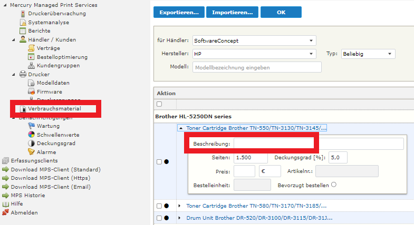Click the Abmelden logout icon
Image resolution: width=414 pixels, height=225 pixels.
[6, 212]
